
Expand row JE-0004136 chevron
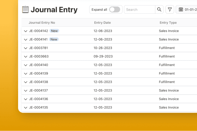25,99
